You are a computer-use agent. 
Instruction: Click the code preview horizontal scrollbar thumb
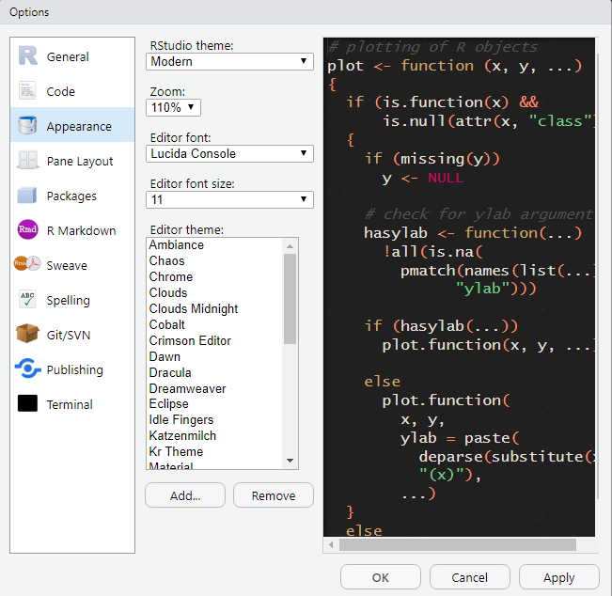pyautogui.click(x=458, y=544)
